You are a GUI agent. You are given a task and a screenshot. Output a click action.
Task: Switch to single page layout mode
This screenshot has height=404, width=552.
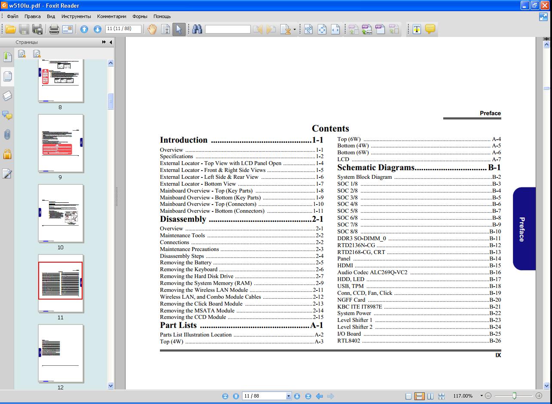tap(408, 396)
